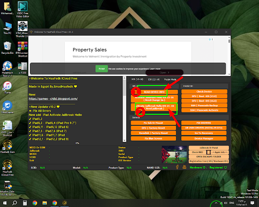This screenshot has height=207, width=259.
Task: Switch to the iOS (15-16) tab
Action: [x=137, y=79]
